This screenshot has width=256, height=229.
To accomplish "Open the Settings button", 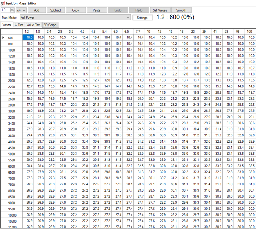I will pyautogui.click(x=143, y=18).
